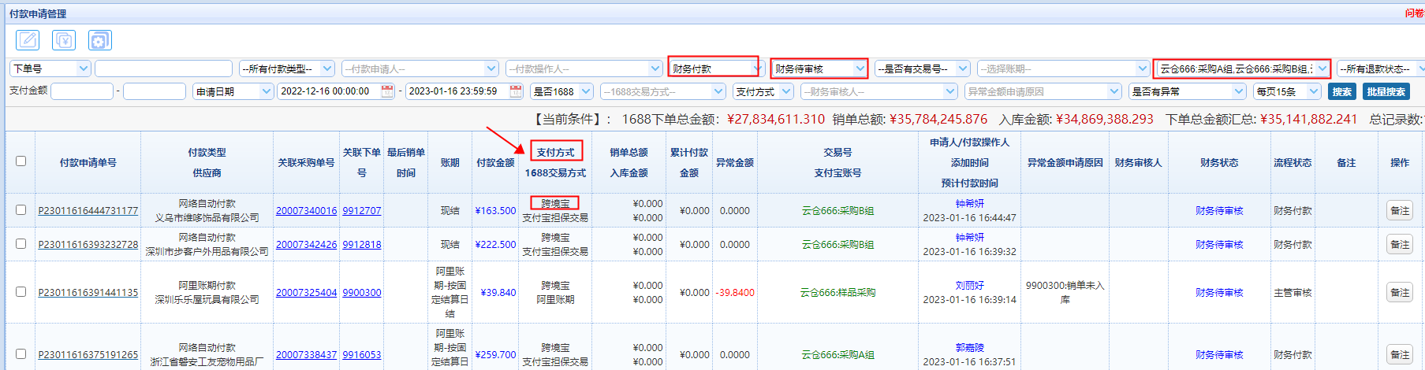Click the minimum 支付金额 input field

(82, 91)
